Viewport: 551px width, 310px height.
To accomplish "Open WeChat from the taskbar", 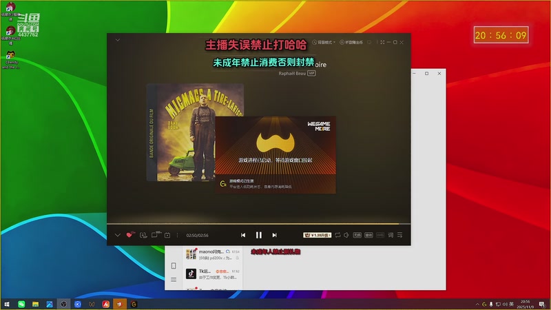I will pyautogui.click(x=21, y=304).
